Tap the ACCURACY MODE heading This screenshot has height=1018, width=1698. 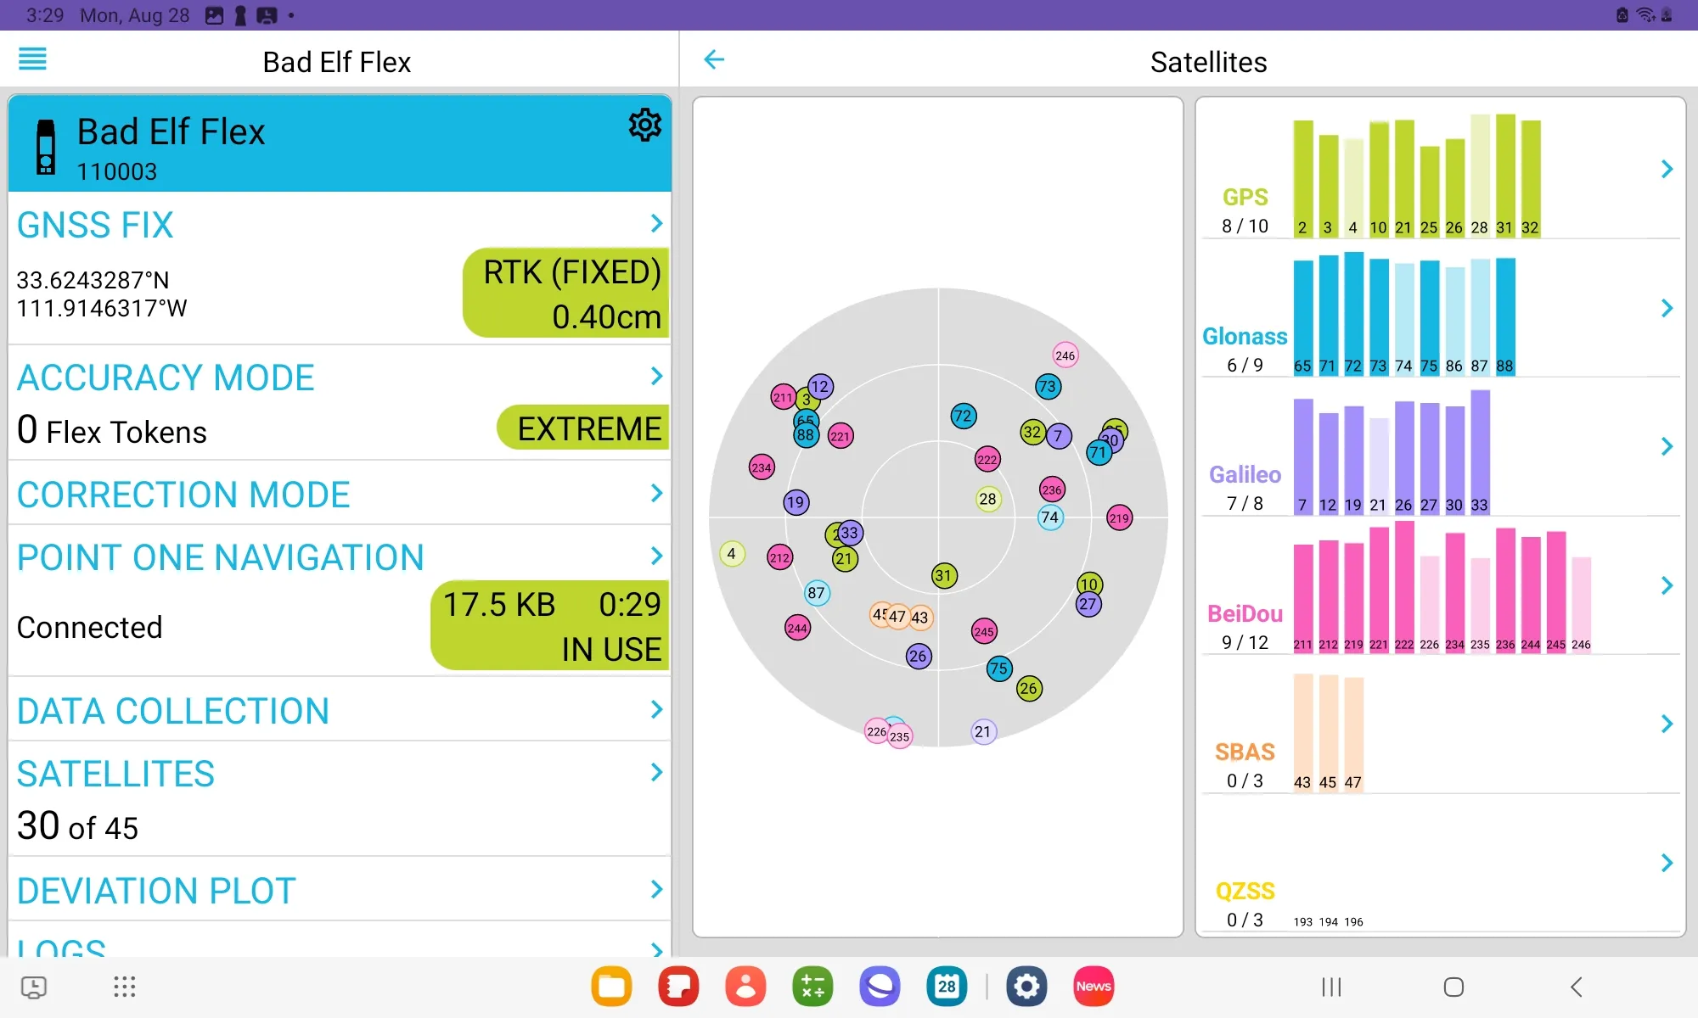click(x=166, y=378)
